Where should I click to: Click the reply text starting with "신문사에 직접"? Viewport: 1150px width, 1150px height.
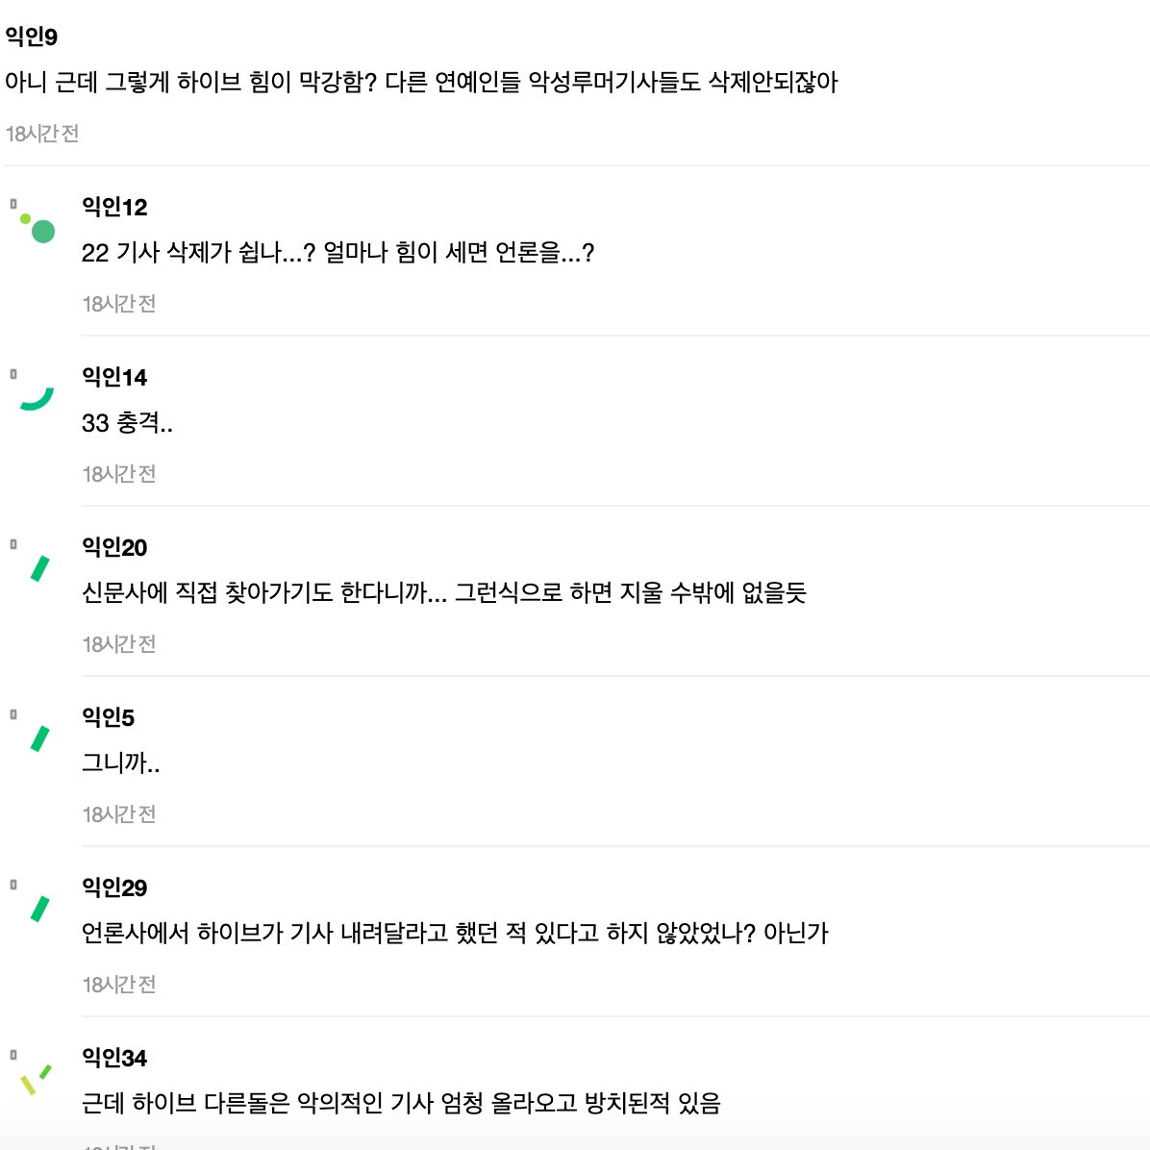[x=443, y=592]
